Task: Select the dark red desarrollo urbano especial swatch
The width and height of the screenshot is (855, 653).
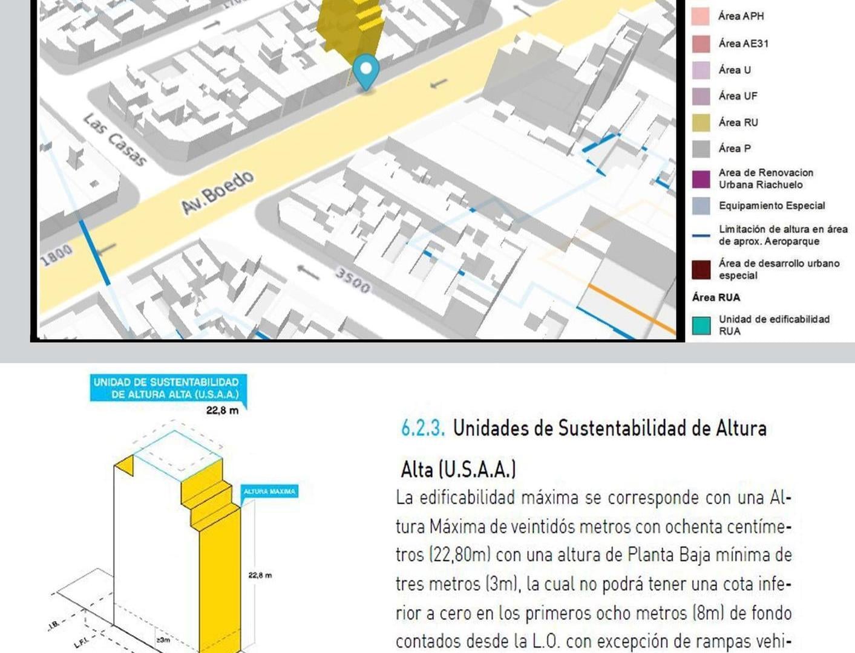Action: [700, 270]
